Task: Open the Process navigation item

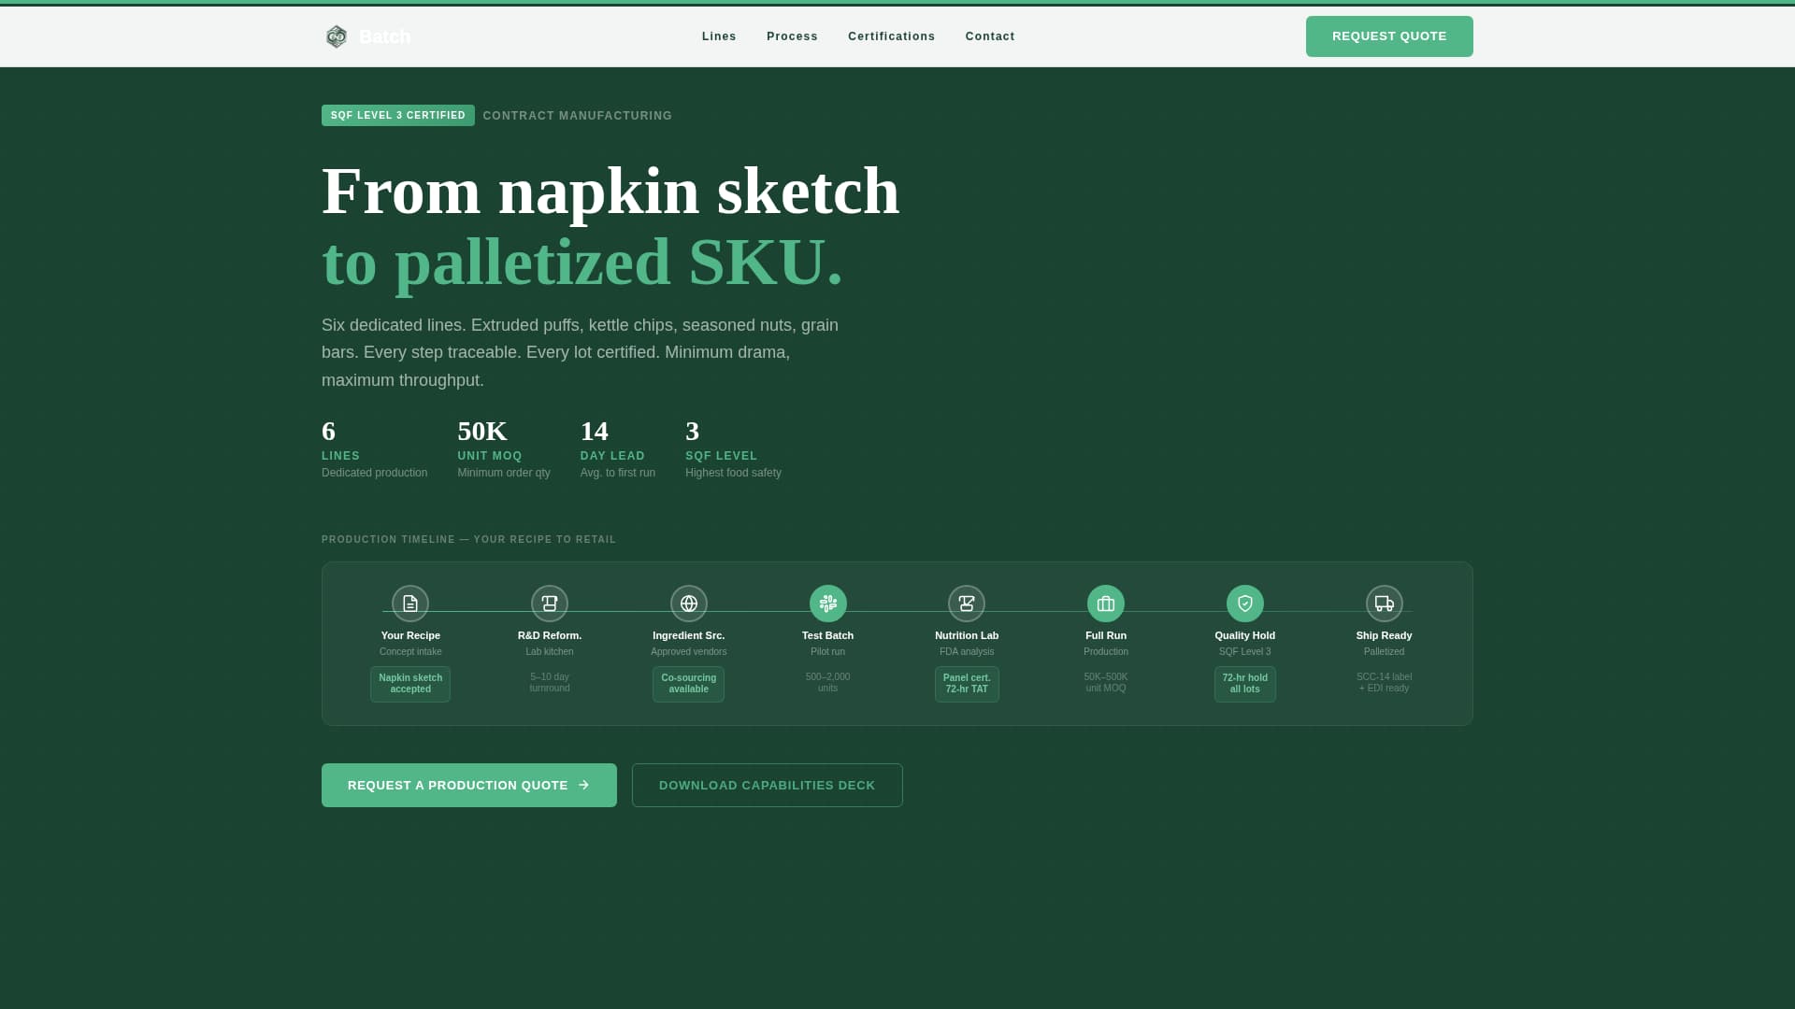Action: 791,36
